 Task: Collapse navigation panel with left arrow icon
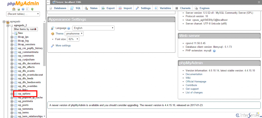pos(48,2)
